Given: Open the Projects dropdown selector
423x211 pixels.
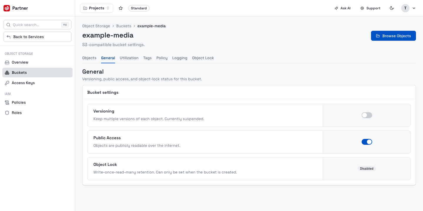Looking at the screenshot, I should 96,8.
